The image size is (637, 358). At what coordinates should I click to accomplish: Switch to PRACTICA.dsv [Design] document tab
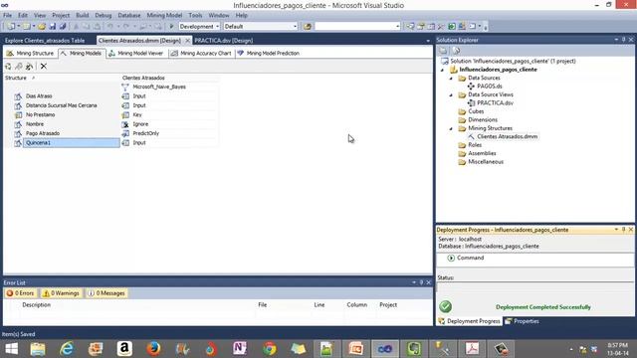tap(223, 41)
